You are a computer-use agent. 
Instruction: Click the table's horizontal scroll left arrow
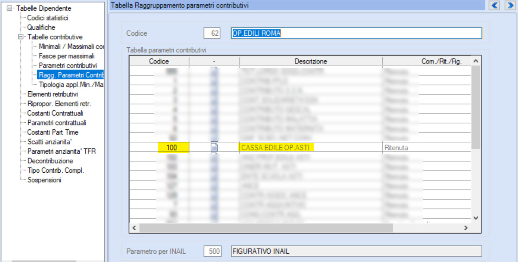tap(134, 228)
